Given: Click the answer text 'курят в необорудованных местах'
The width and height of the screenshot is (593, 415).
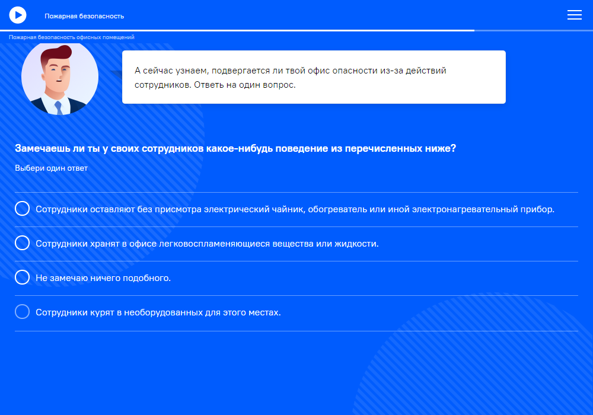Looking at the screenshot, I should 158,312.
